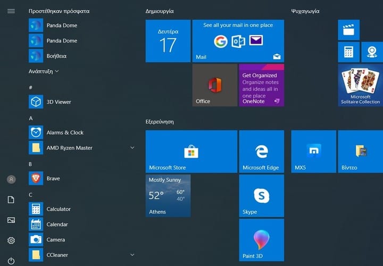Viewport: 383px width, 266px height.
Task: Open the OneNote Get Organized tile
Action: [261, 85]
